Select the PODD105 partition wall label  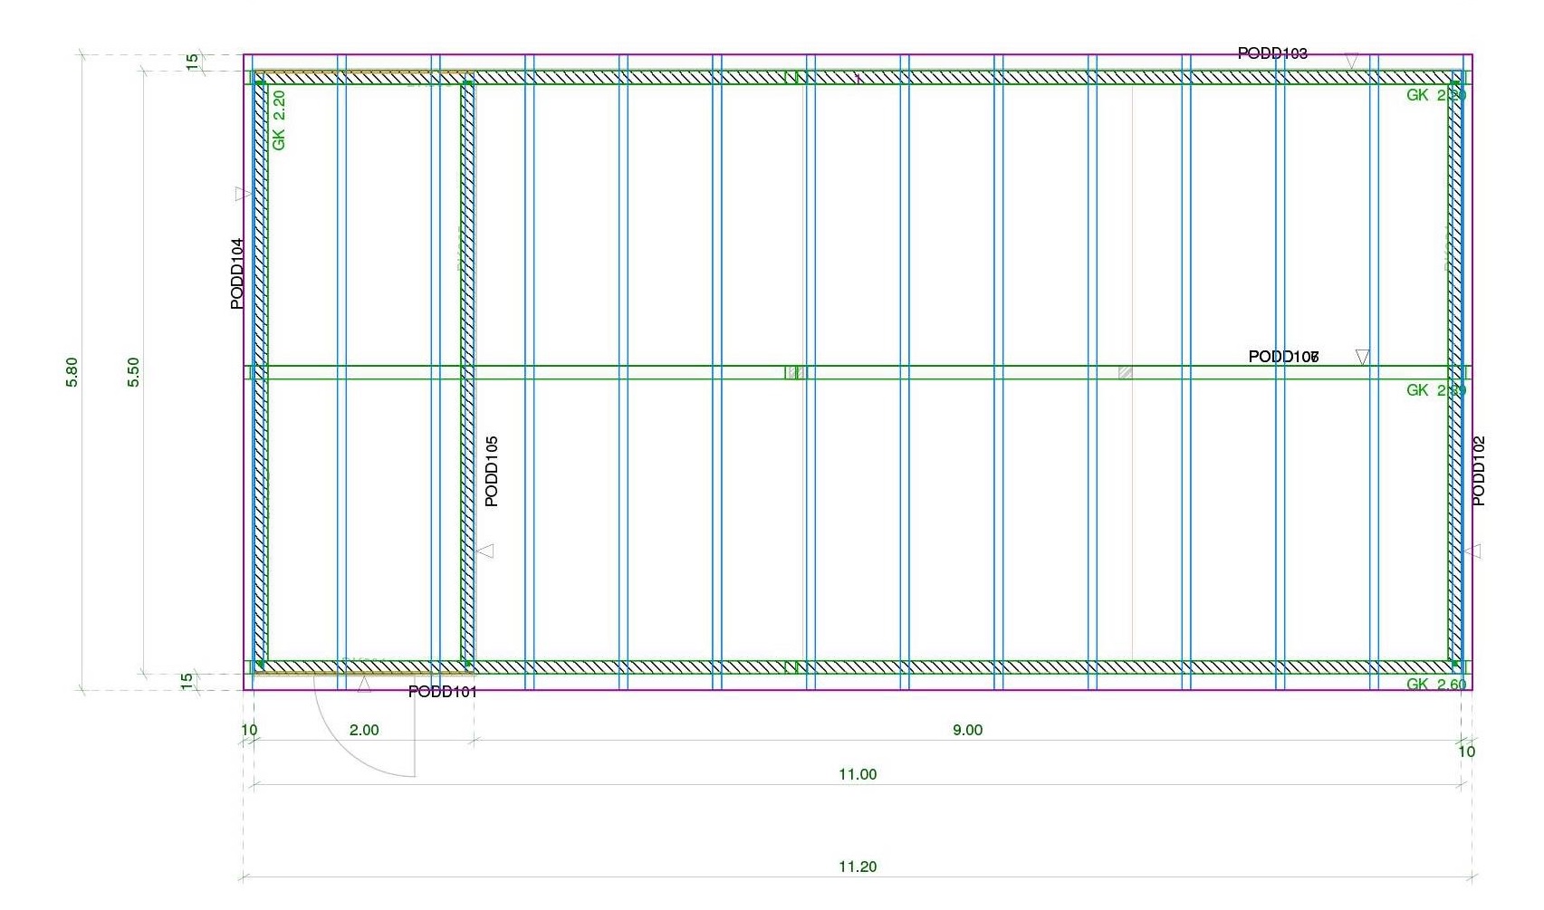point(492,471)
